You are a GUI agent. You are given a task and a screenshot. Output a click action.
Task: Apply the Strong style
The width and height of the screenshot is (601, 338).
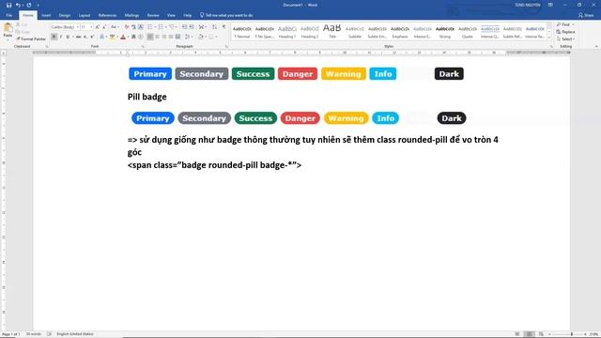coord(444,32)
